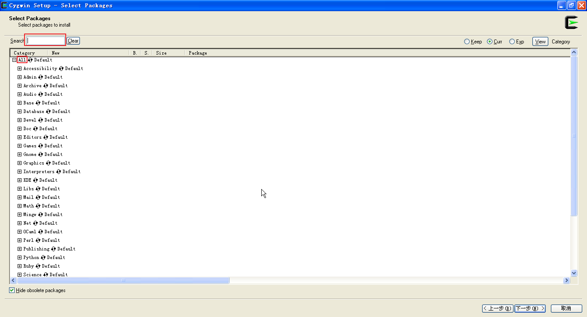Click the Size column header
The image size is (587, 317).
click(168, 53)
